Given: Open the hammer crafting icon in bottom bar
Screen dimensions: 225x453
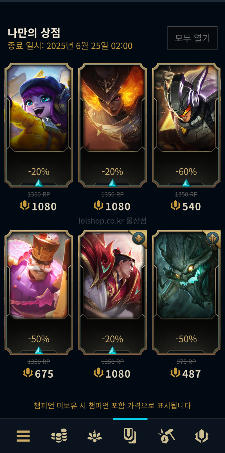Looking at the screenshot, I should 166,436.
